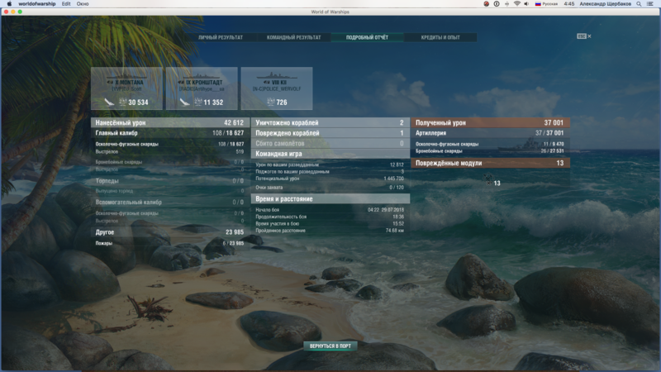661x372 pixels.
Task: Select the Подробный отчёт tab
Action: (367, 37)
